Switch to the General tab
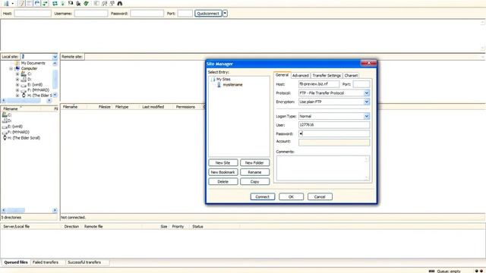 click(x=282, y=75)
